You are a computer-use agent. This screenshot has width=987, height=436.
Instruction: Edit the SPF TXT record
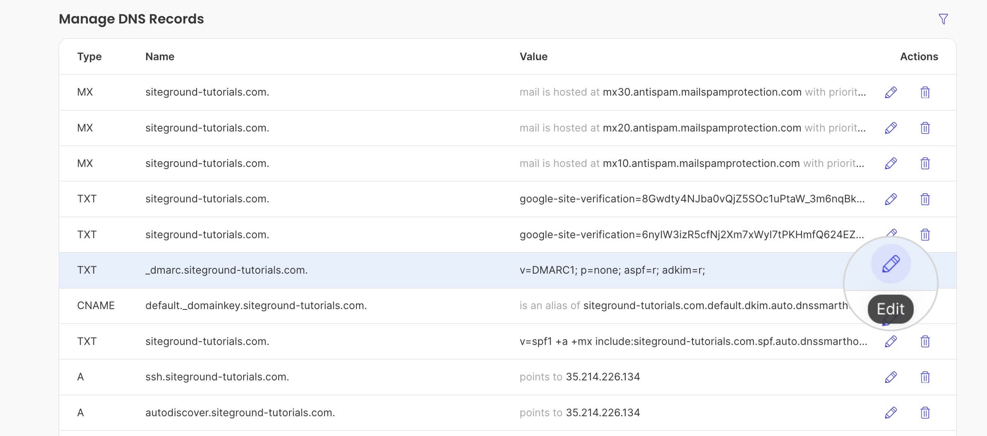tap(890, 341)
